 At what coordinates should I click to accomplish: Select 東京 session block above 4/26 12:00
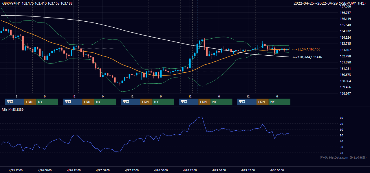pyautogui.click(x=73, y=102)
